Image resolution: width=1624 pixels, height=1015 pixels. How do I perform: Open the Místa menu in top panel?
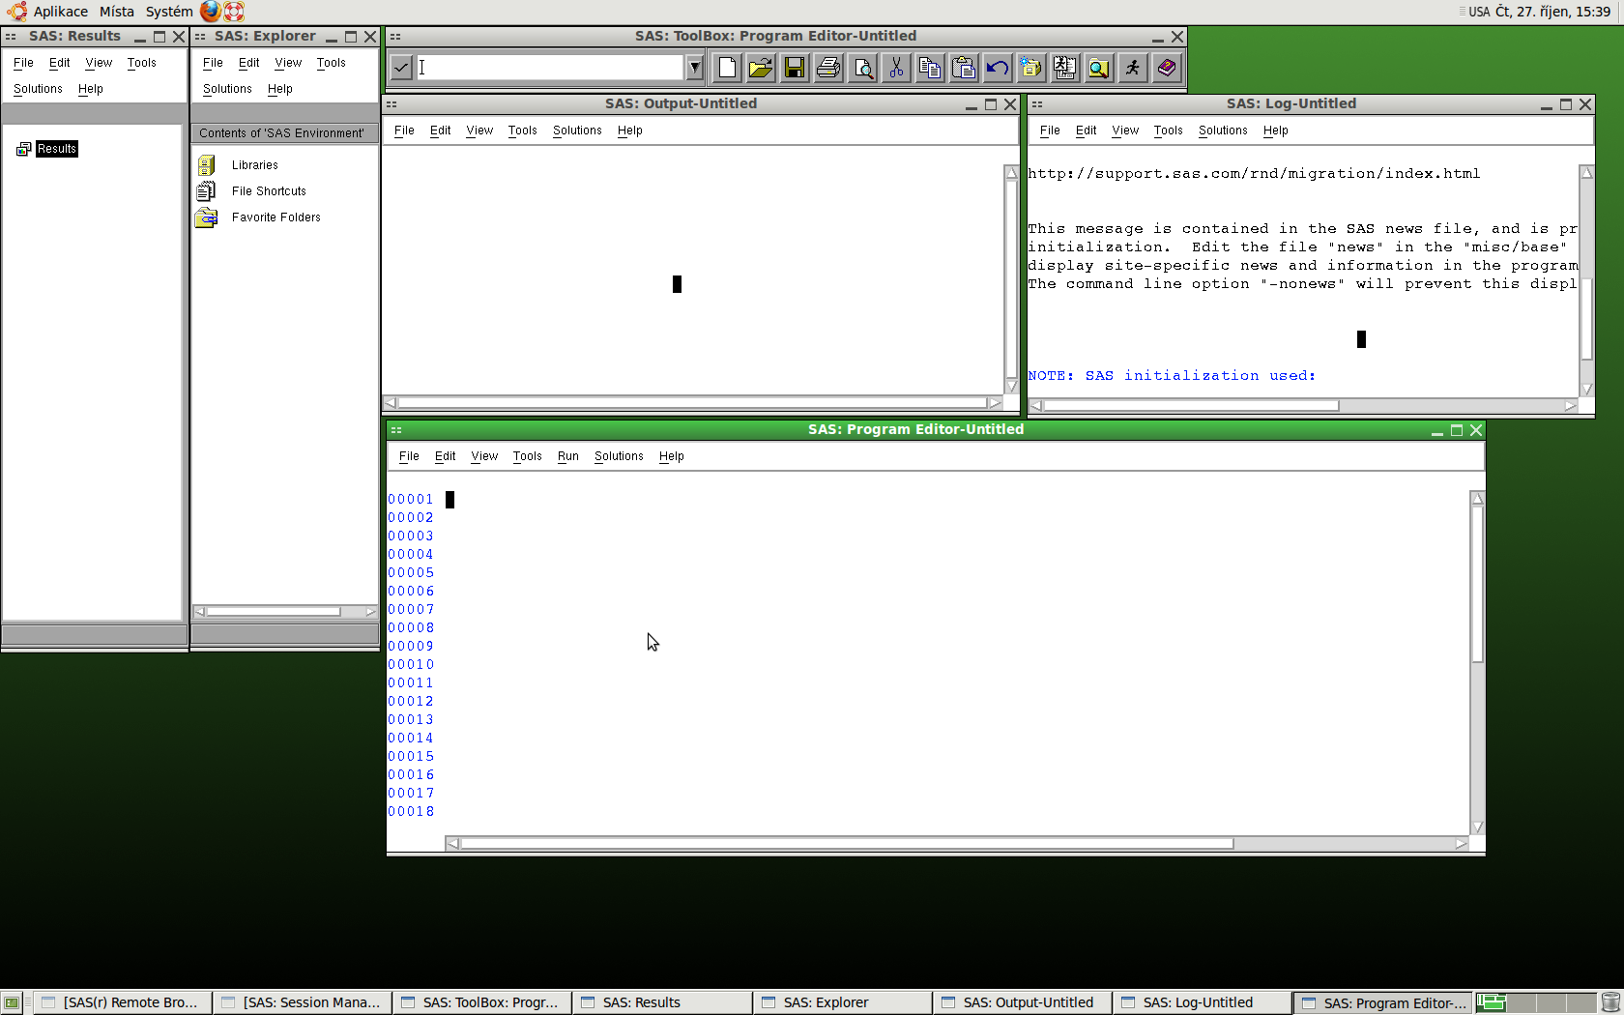(x=117, y=12)
